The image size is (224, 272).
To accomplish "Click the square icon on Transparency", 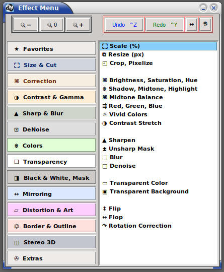I will click(x=17, y=162).
